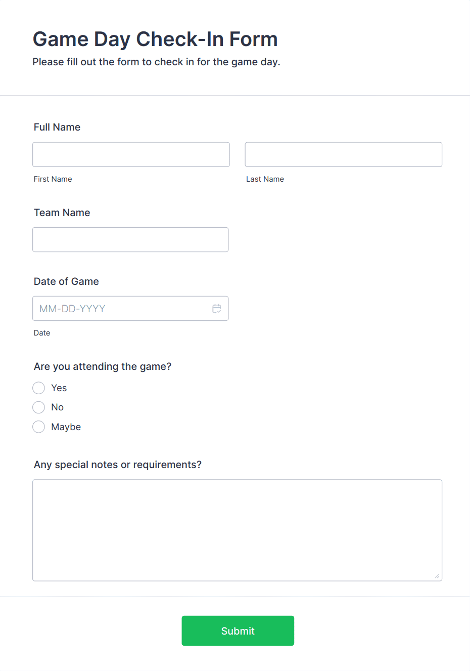
Task: Click the First Name helper label
Action: pyautogui.click(x=53, y=179)
